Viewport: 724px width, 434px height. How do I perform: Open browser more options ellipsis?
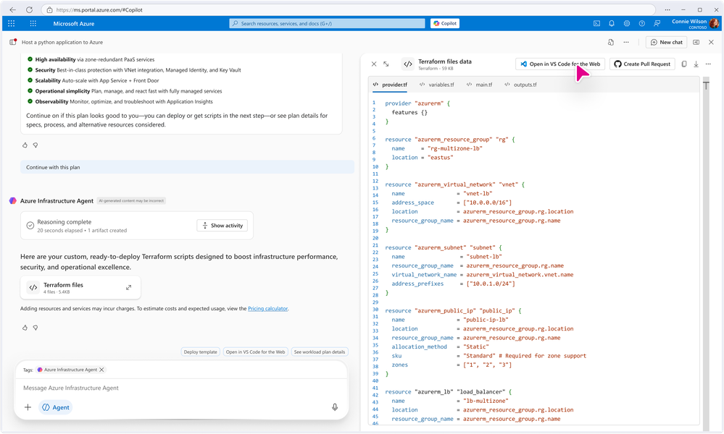[x=667, y=9]
